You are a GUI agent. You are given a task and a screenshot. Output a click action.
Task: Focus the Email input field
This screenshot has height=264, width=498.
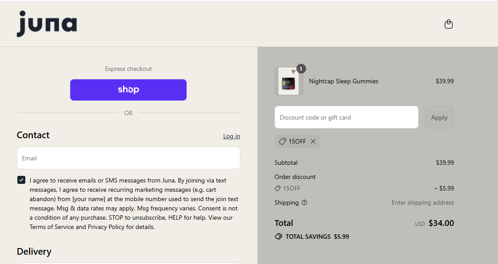(x=128, y=158)
